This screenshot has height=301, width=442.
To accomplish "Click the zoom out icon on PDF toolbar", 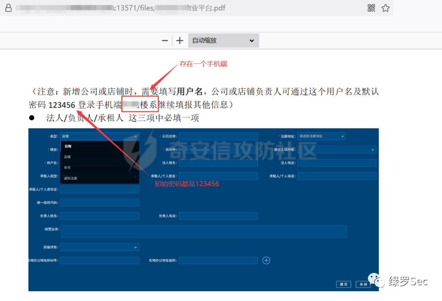I will tap(165, 41).
